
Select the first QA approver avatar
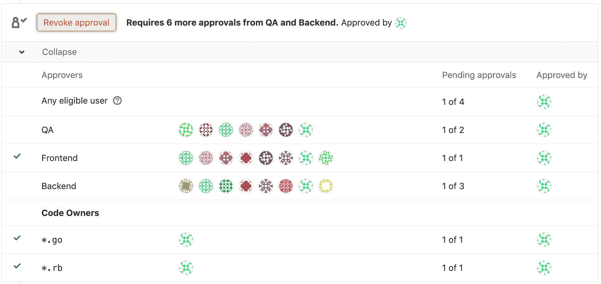[x=186, y=130]
